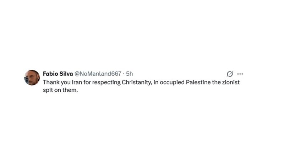Click "Thank you" at the tweet start
The height and width of the screenshot is (160, 284).
pyautogui.click(x=55, y=82)
